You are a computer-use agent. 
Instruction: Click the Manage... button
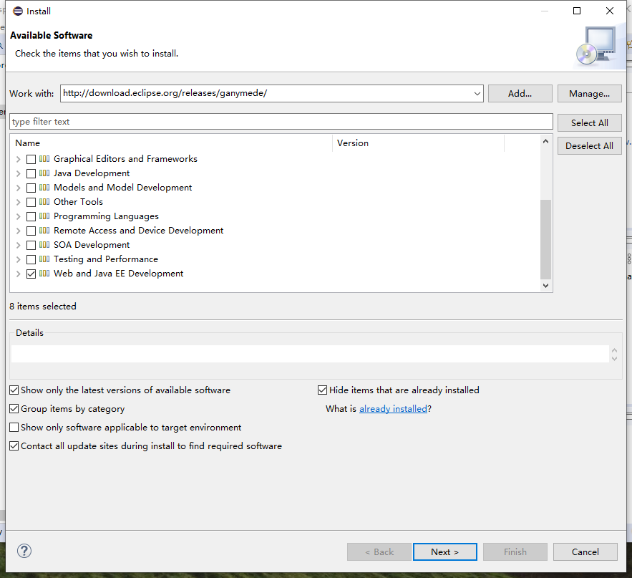click(x=589, y=94)
